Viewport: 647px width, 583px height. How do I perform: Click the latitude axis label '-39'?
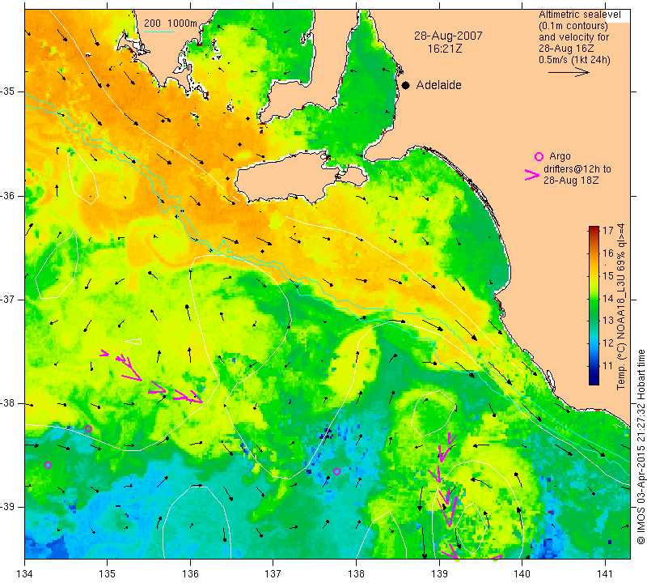pos(7,507)
